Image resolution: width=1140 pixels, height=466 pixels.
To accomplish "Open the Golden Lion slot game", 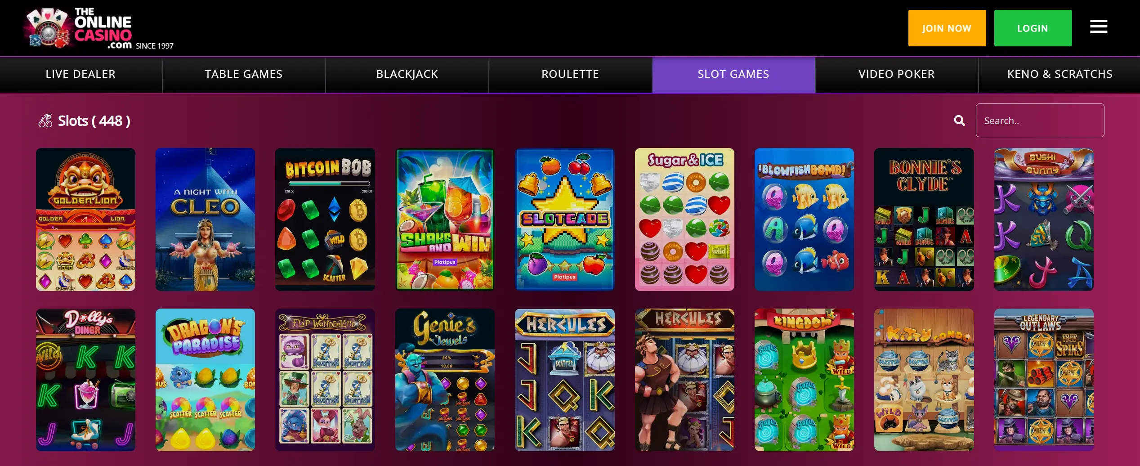I will point(85,220).
